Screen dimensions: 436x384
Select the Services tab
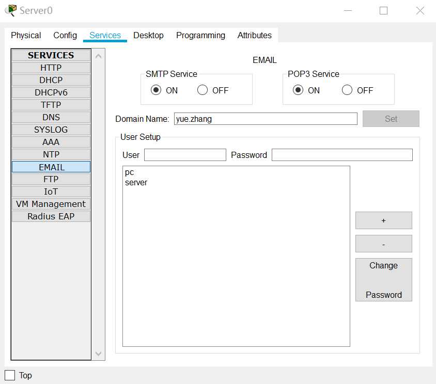(105, 35)
